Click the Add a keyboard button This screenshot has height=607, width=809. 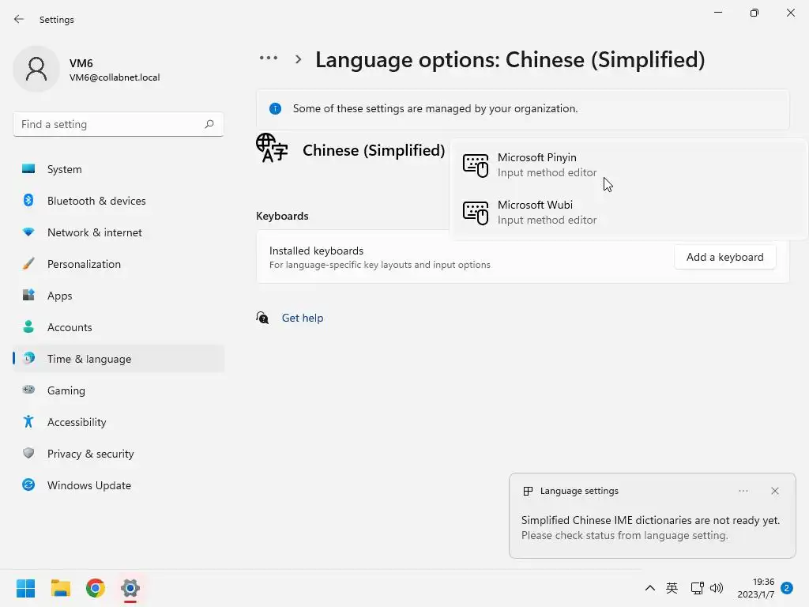coord(725,257)
